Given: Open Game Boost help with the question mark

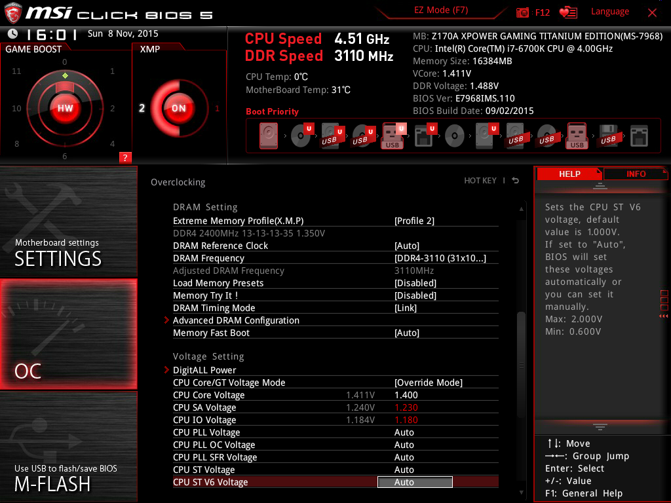Looking at the screenshot, I should (125, 157).
